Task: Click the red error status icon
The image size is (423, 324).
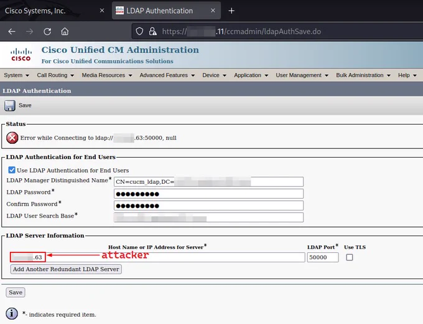Action: click(12, 138)
